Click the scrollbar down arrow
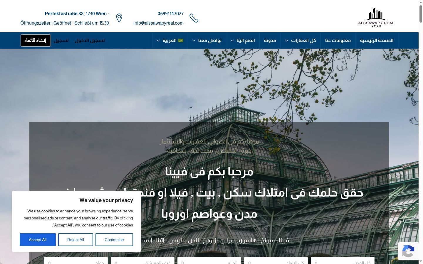 click(421, 261)
